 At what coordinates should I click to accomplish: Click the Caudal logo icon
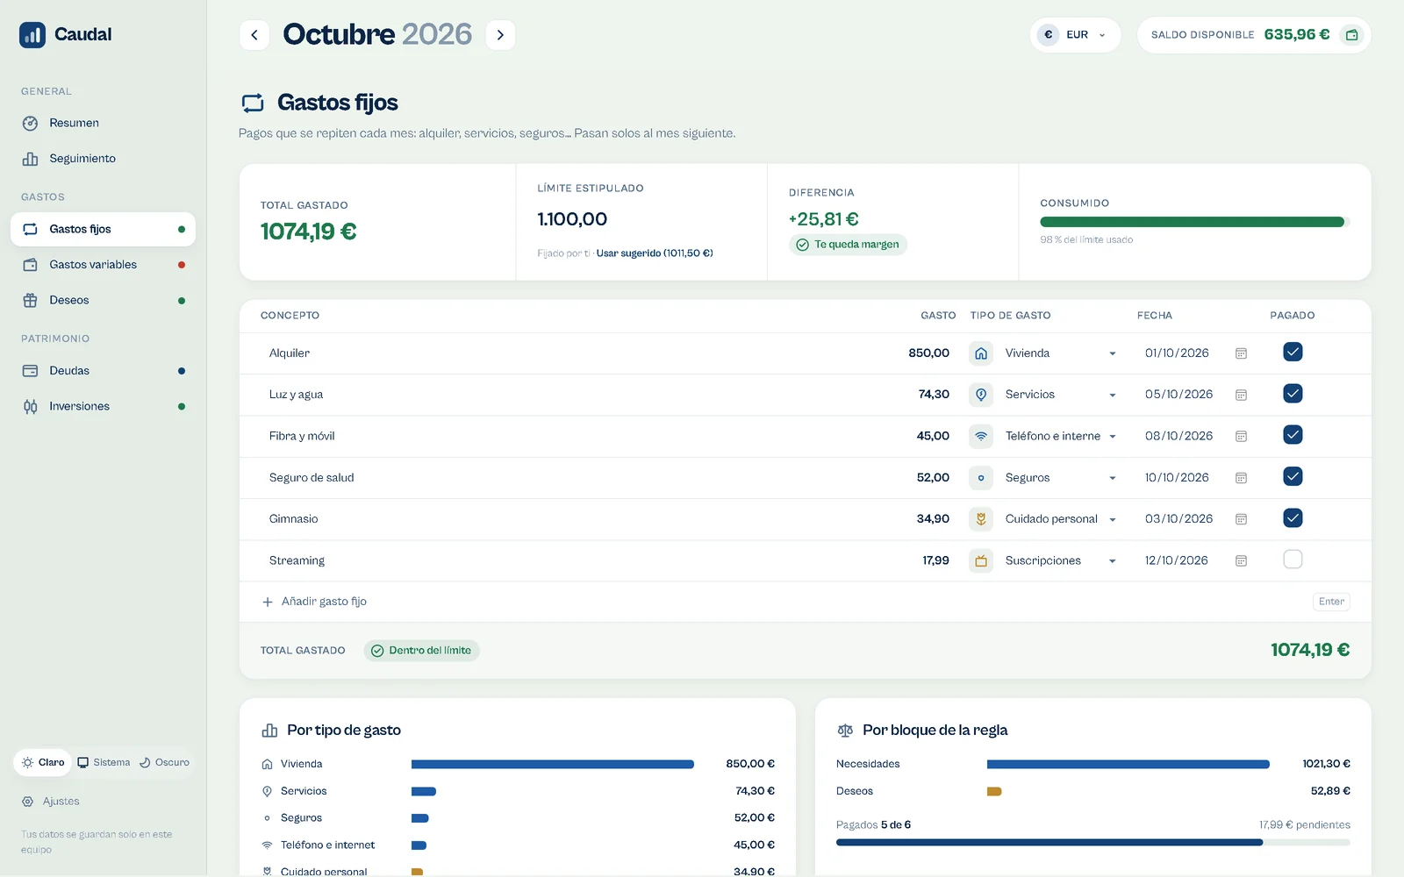(32, 35)
